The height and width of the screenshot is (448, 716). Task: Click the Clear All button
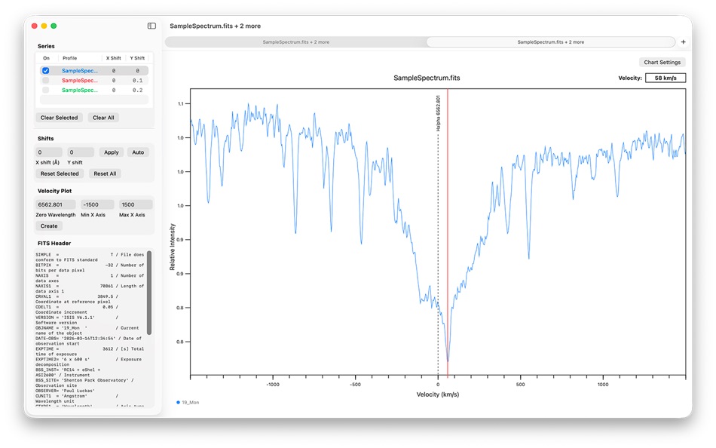[103, 118]
